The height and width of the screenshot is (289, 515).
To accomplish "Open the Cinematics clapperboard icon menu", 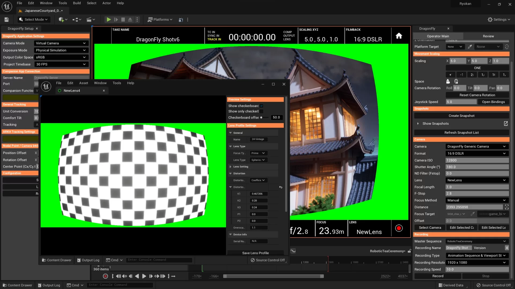I will [91, 20].
